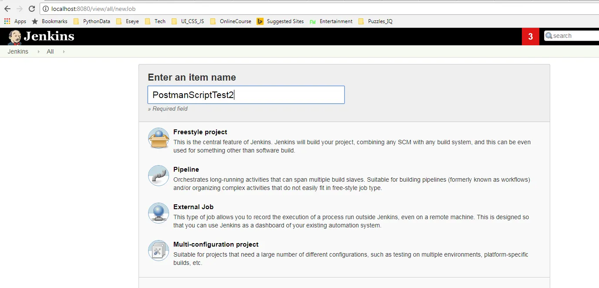Choose the Pipeline title
The height and width of the screenshot is (288, 599).
186,169
